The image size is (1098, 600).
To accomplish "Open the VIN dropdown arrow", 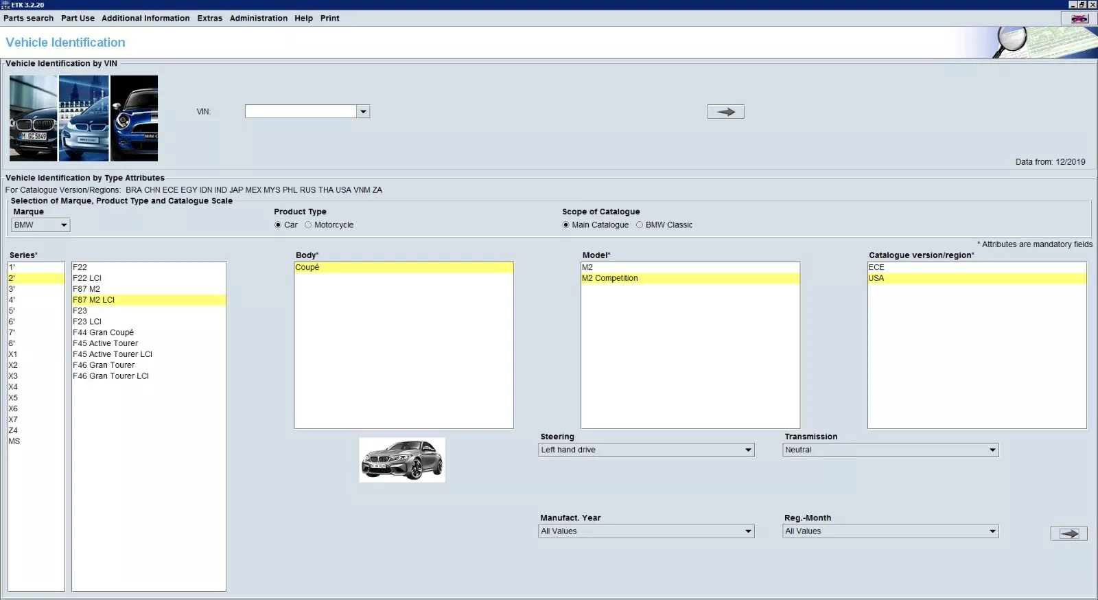I will point(363,111).
